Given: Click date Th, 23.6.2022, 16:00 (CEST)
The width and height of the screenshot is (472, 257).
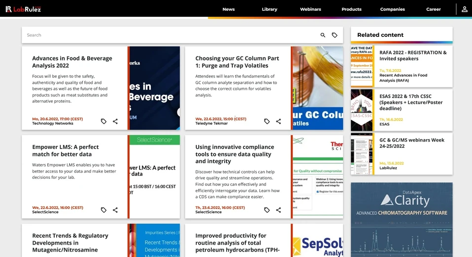Looking at the screenshot, I should click(220, 207).
